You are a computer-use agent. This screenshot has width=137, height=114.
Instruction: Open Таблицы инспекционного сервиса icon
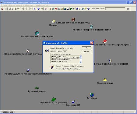(x=110, y=61)
